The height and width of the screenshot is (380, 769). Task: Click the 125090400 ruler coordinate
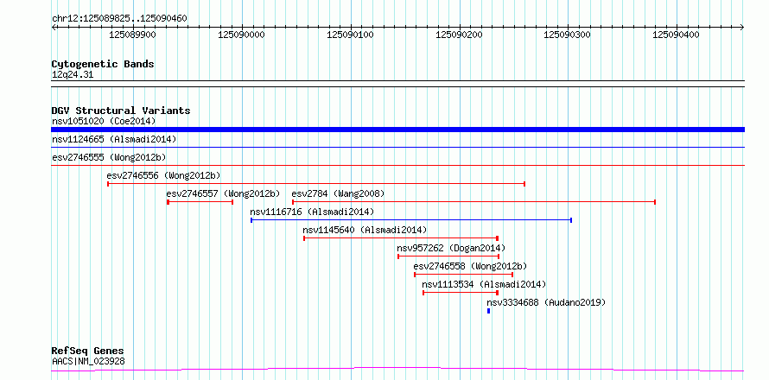677,35
